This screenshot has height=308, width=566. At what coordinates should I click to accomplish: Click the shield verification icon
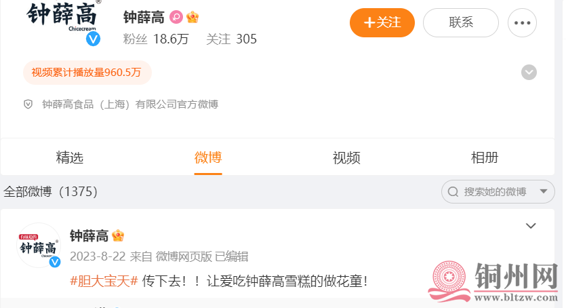click(x=28, y=104)
